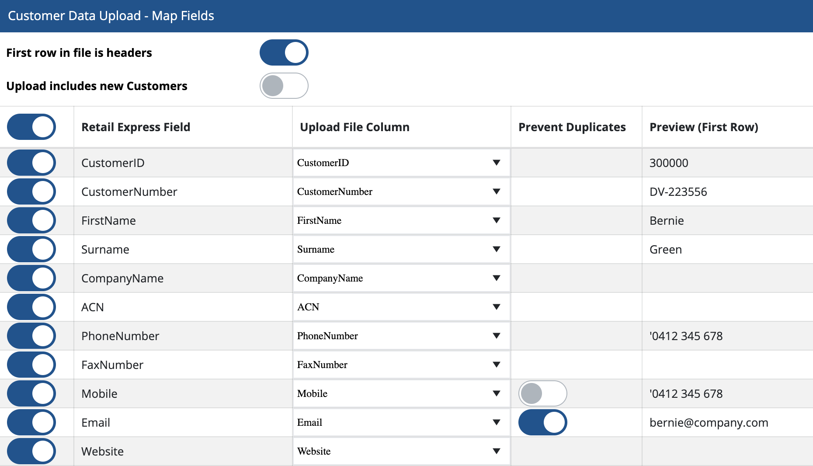Click the Upload File Column header
This screenshot has width=813, height=466.
click(354, 127)
